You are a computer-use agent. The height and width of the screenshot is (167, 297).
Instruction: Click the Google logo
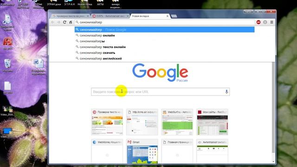pyautogui.click(x=160, y=72)
